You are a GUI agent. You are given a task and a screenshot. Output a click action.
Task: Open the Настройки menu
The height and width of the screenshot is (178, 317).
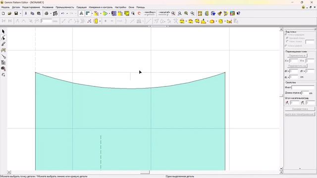(x=120, y=7)
